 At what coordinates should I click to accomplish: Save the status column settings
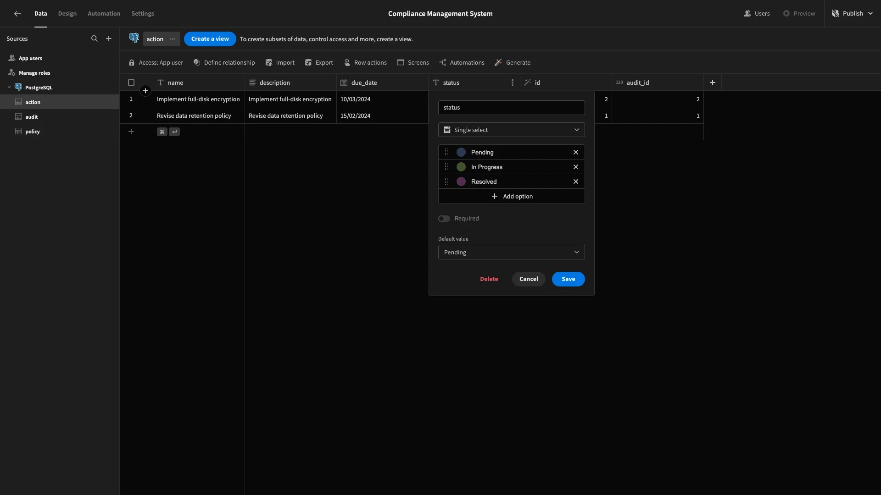tap(569, 279)
